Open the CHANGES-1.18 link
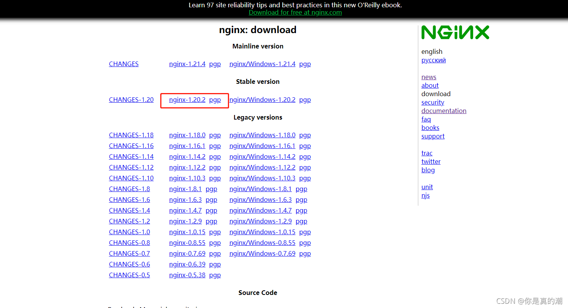This screenshot has width=568, height=308. pos(131,135)
